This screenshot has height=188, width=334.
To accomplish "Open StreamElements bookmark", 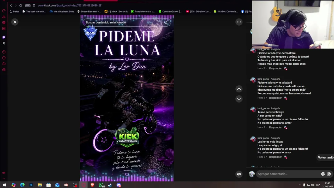I will (89, 11).
